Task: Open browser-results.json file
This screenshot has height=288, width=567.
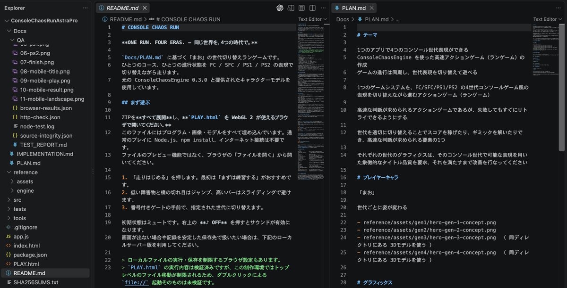Action: 45,108
